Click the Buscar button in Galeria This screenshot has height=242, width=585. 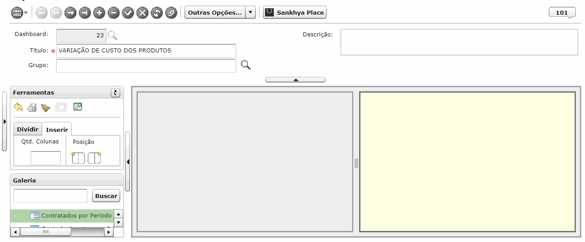(106, 196)
